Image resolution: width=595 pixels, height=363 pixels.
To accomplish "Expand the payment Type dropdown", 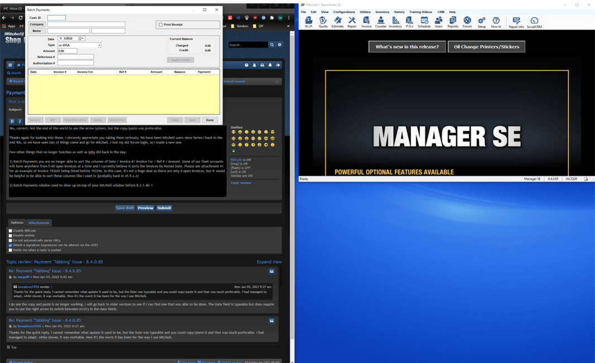I will [x=99, y=45].
